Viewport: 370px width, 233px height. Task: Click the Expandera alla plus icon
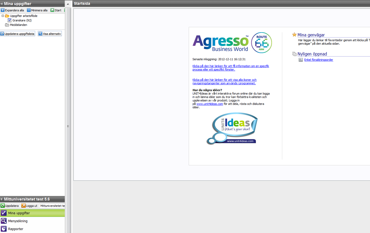3,10
